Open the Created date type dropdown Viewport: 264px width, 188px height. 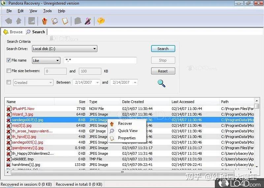pos(33,83)
